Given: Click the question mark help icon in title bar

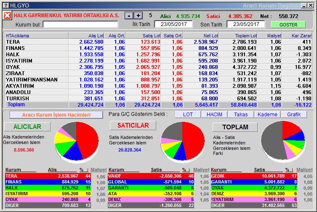Looking at the screenshot, I should 6,5.
